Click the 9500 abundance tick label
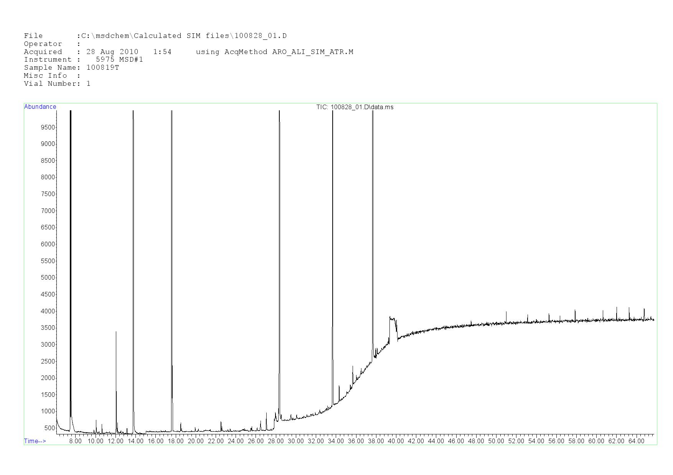 click(x=48, y=128)
